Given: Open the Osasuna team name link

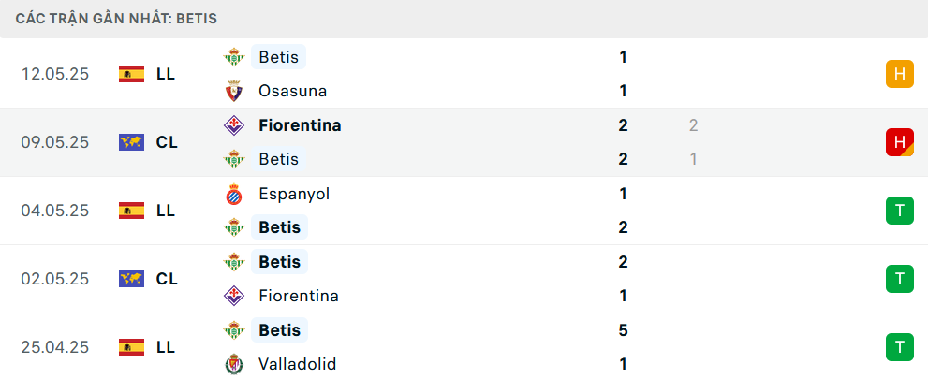Looking at the screenshot, I should click(292, 91).
